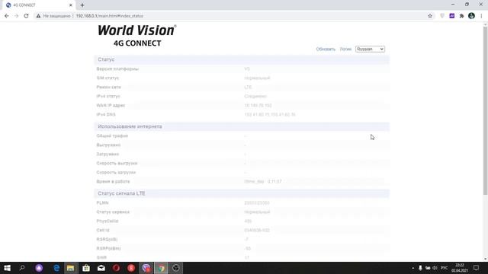Click the Время в работе row label
Screen dimensions: 488x274
[x=113, y=181]
